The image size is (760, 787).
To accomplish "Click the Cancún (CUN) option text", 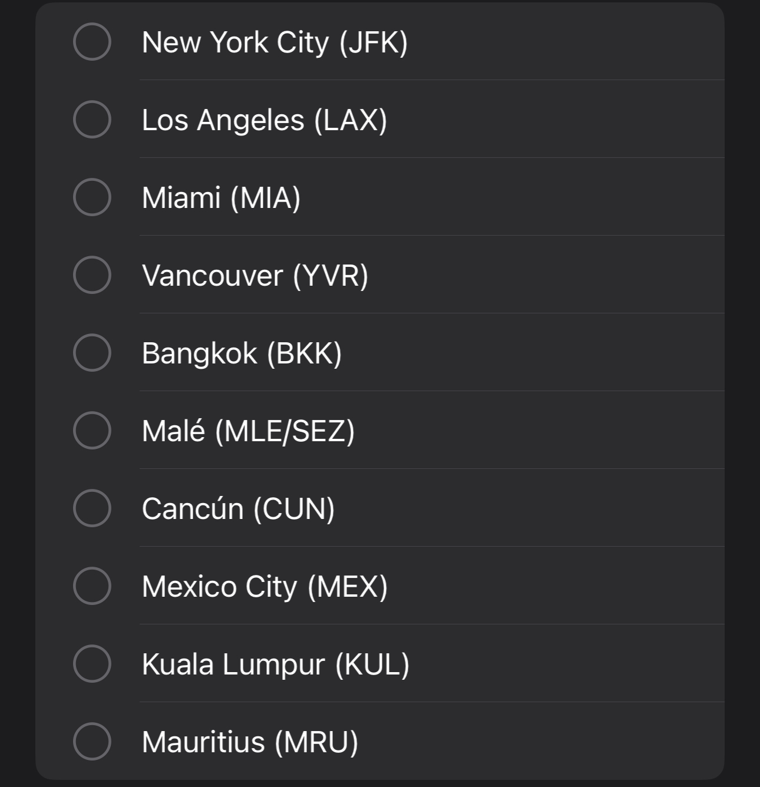I will point(238,509).
